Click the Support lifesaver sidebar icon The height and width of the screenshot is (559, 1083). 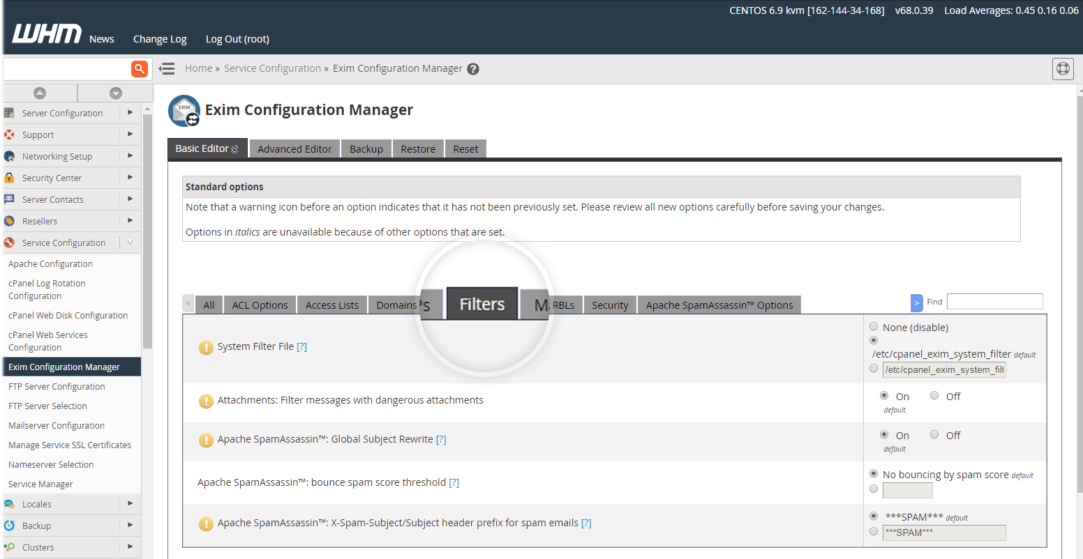tap(9, 135)
